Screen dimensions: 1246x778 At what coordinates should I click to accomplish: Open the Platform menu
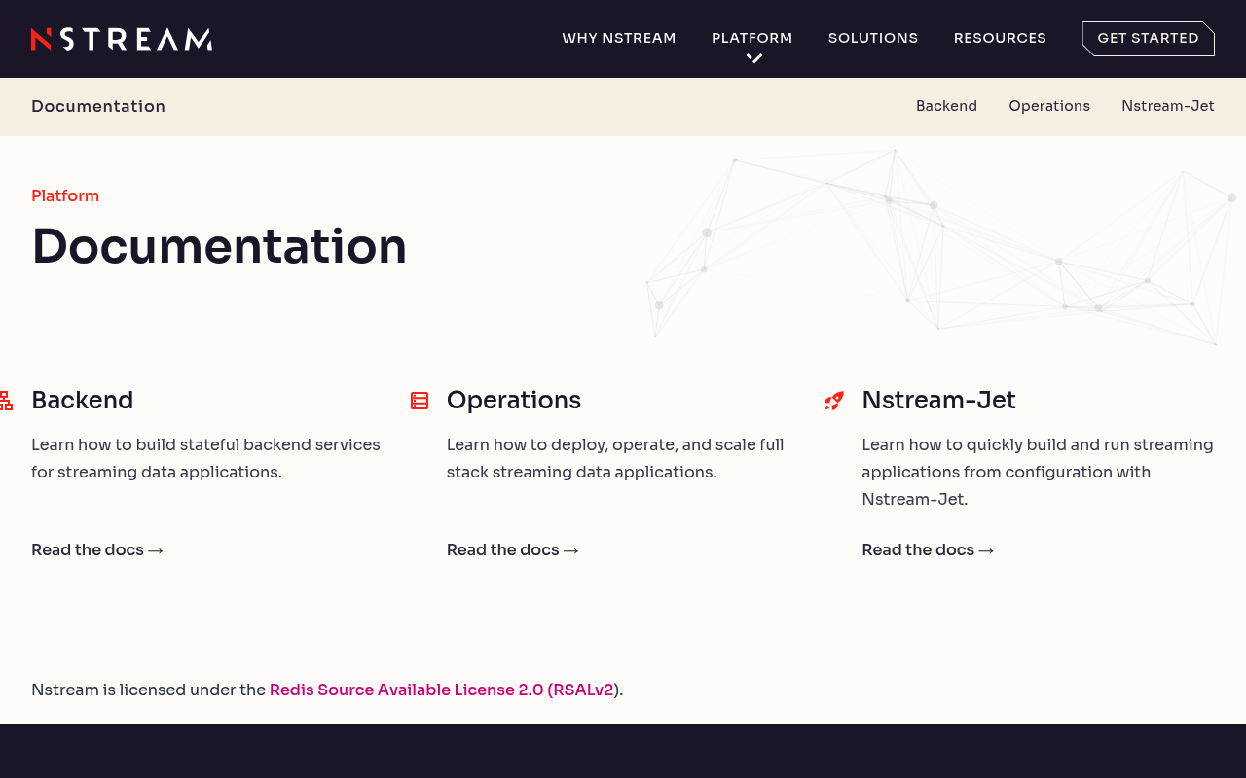click(752, 38)
